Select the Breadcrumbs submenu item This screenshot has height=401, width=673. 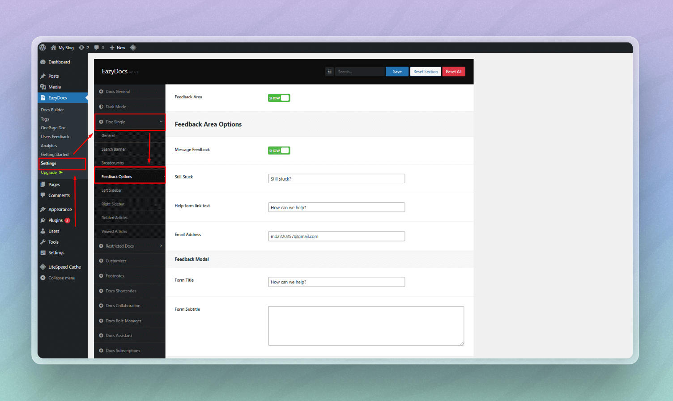pyautogui.click(x=130, y=163)
